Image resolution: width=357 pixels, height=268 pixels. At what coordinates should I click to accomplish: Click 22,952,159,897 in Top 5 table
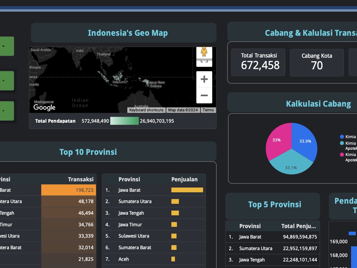300,248
